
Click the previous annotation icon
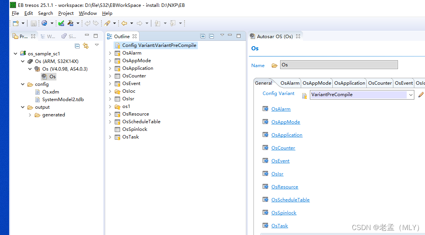[173, 23]
